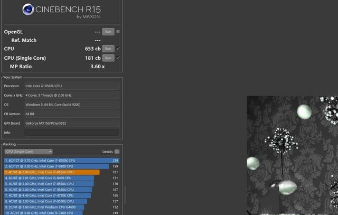Viewport: 338px width, 215px height.
Task: Run the CPU (Single Core) benchmark
Action: pyautogui.click(x=108, y=58)
